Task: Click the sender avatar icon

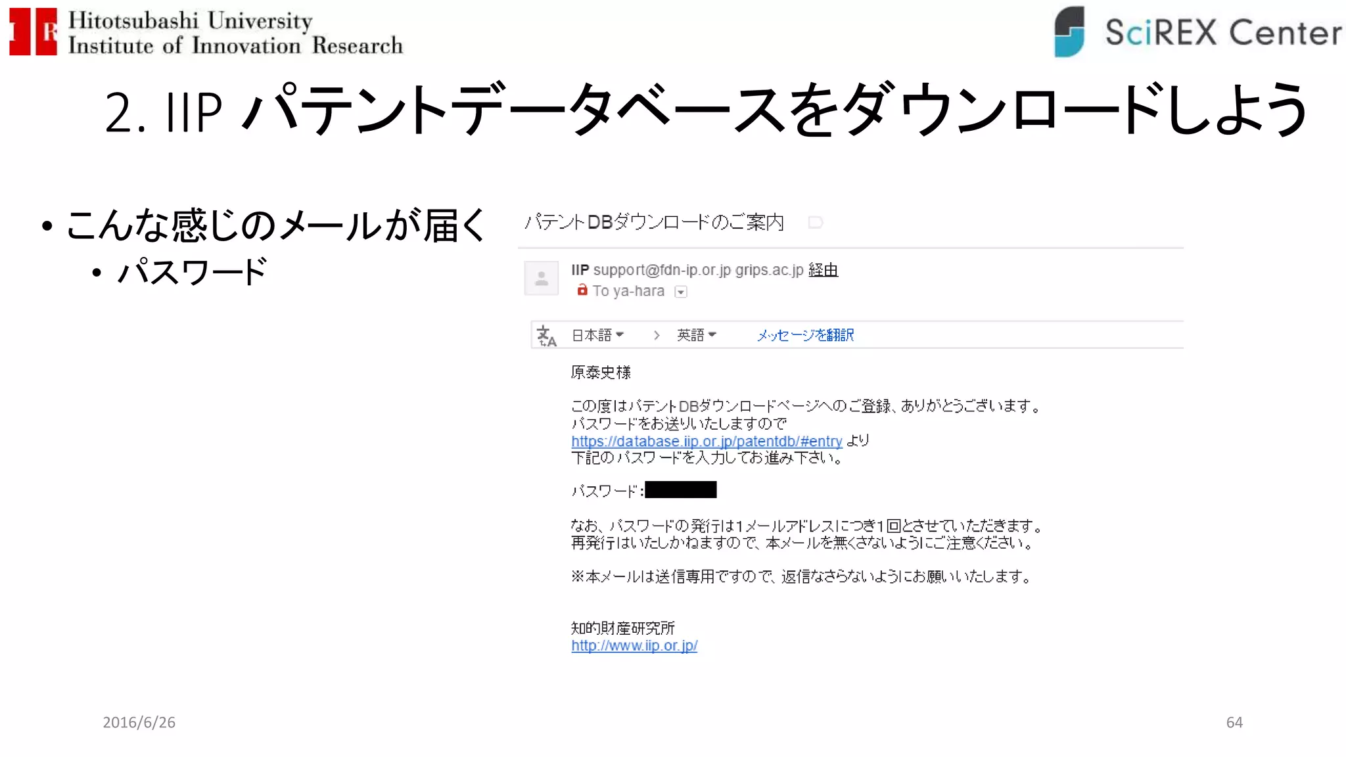Action: [541, 278]
